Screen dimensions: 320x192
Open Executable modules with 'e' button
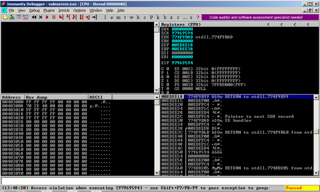pyautogui.click(x=112, y=17)
